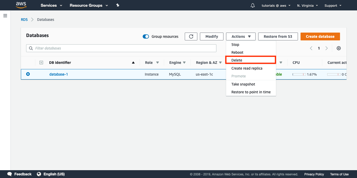Open the hamburger side navigation menu
The width and height of the screenshot is (357, 178).
(5, 16)
